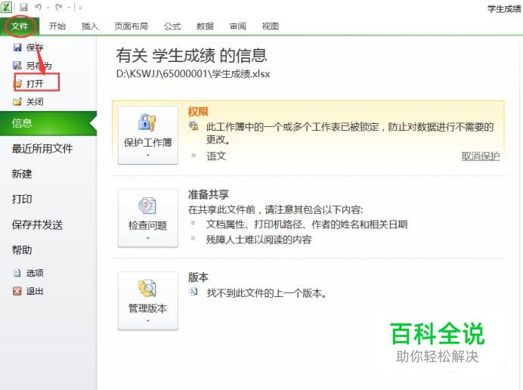523x390 pixels.
Task: Switch to the 页面布局 ribbon tab
Action: tap(131, 26)
